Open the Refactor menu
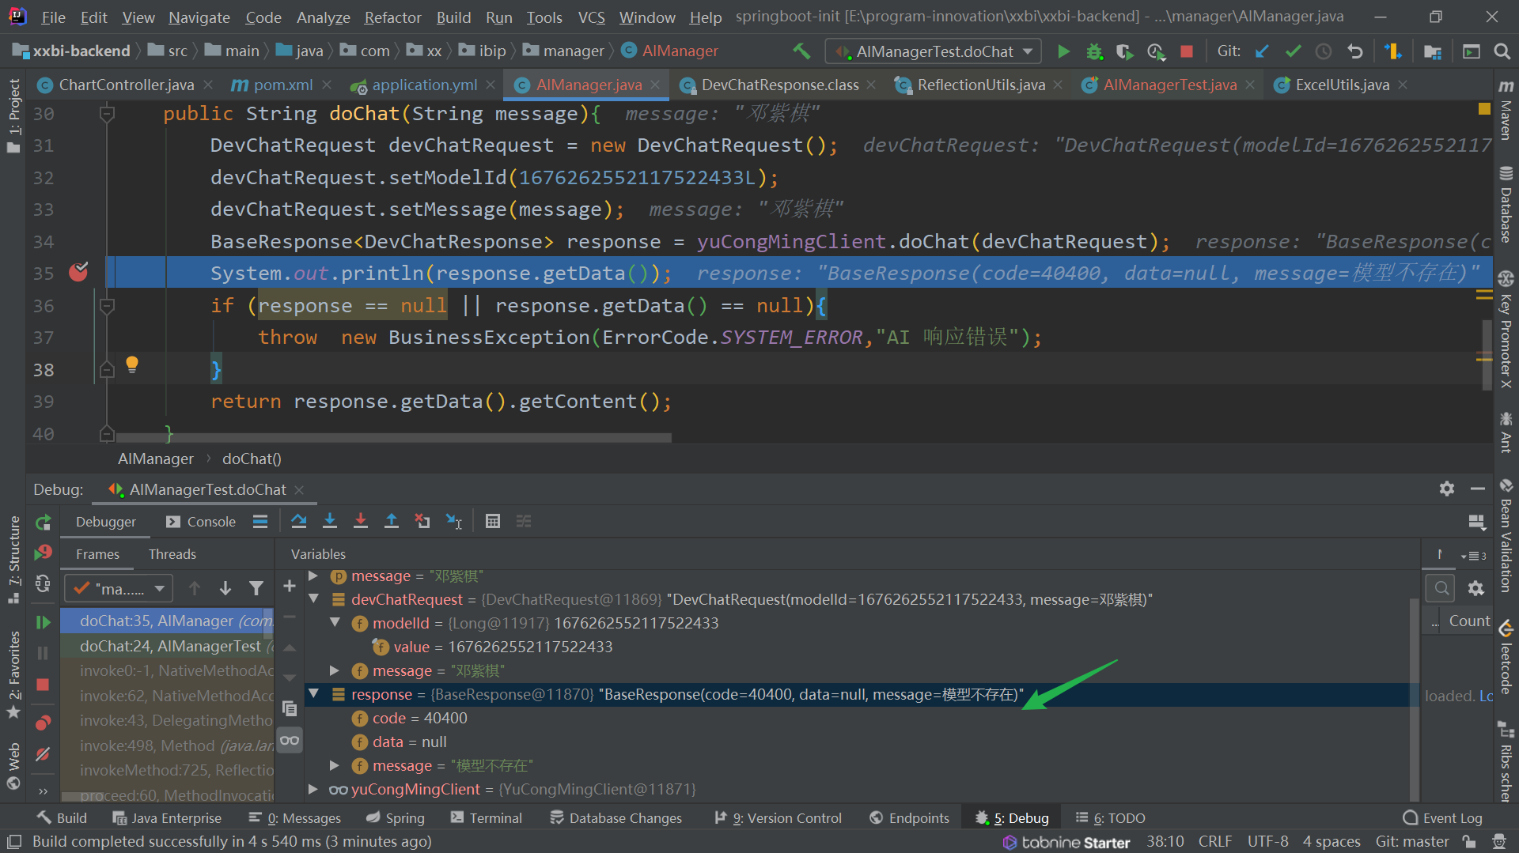The image size is (1519, 853). click(392, 17)
